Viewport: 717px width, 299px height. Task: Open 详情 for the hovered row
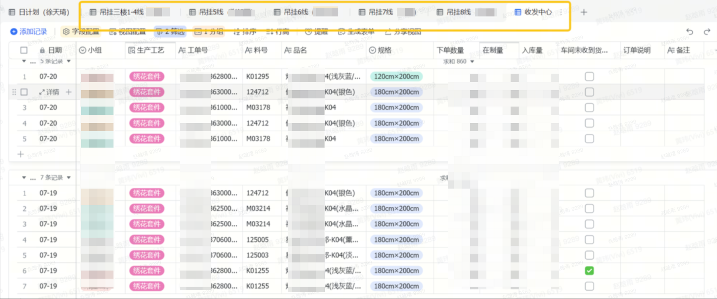[49, 92]
